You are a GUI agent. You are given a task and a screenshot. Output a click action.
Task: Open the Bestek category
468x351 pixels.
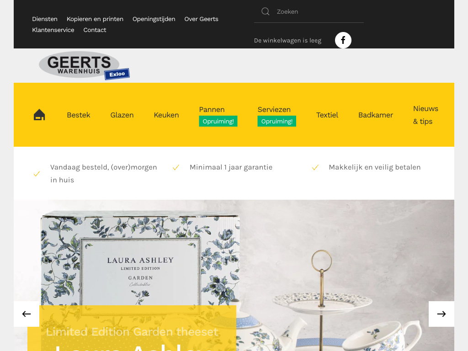(x=79, y=115)
